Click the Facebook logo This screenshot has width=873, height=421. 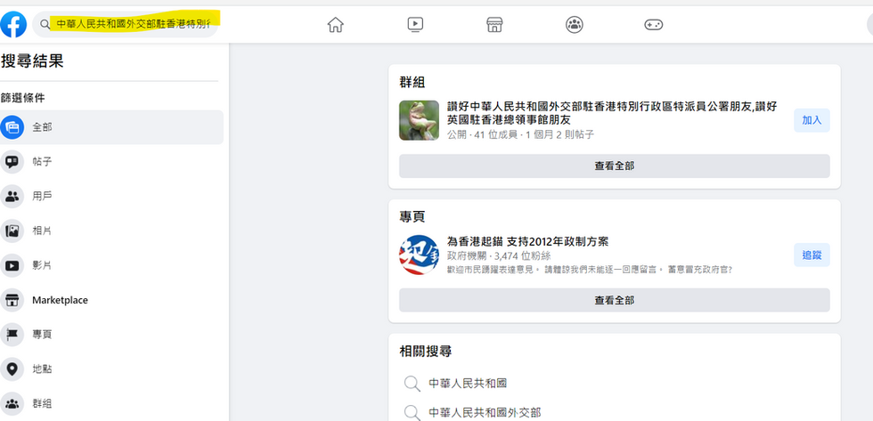pos(13,24)
